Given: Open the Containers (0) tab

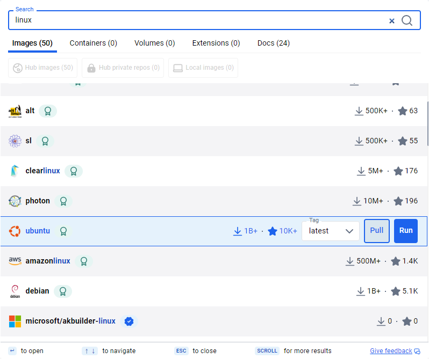Looking at the screenshot, I should tap(94, 43).
